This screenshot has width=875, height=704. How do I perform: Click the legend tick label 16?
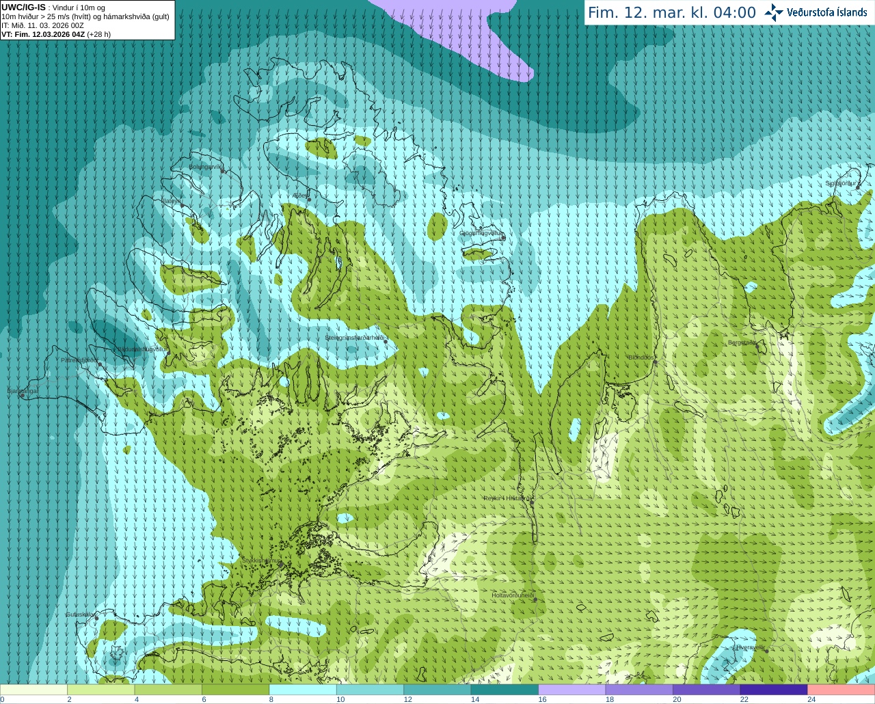click(x=542, y=699)
